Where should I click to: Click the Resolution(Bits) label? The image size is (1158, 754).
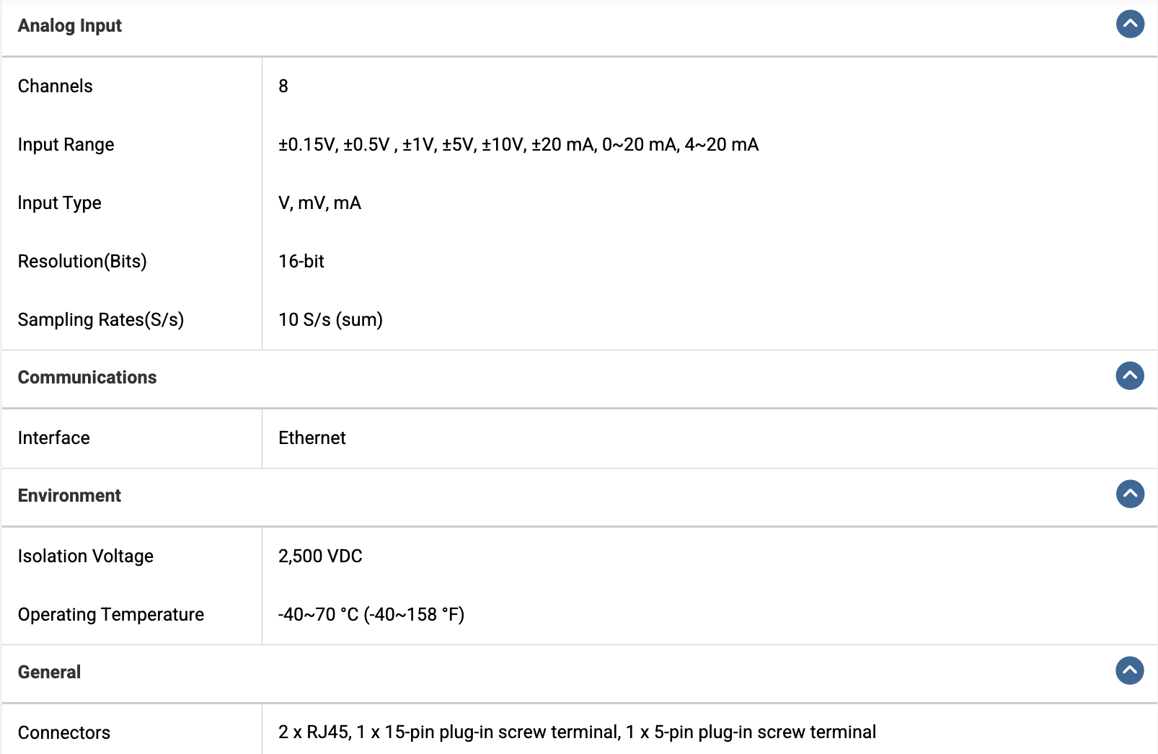tap(82, 261)
